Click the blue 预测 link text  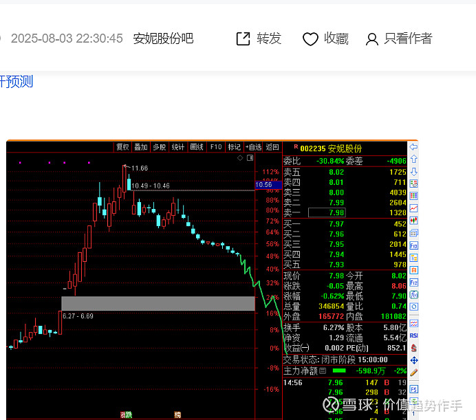pyautogui.click(x=19, y=82)
